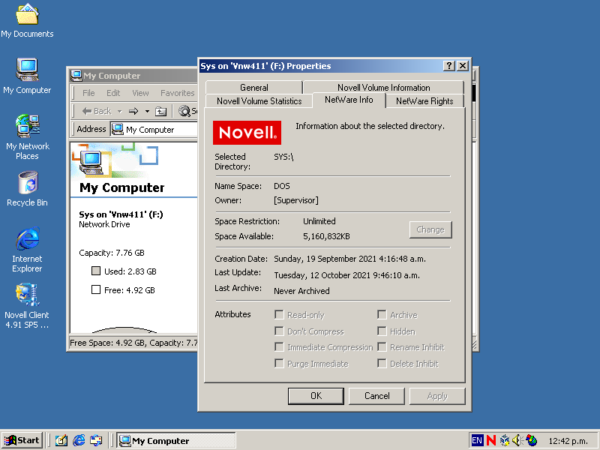Click the taskbar clock showing 12:42 p.m.
This screenshot has width=600, height=450.
click(x=568, y=441)
